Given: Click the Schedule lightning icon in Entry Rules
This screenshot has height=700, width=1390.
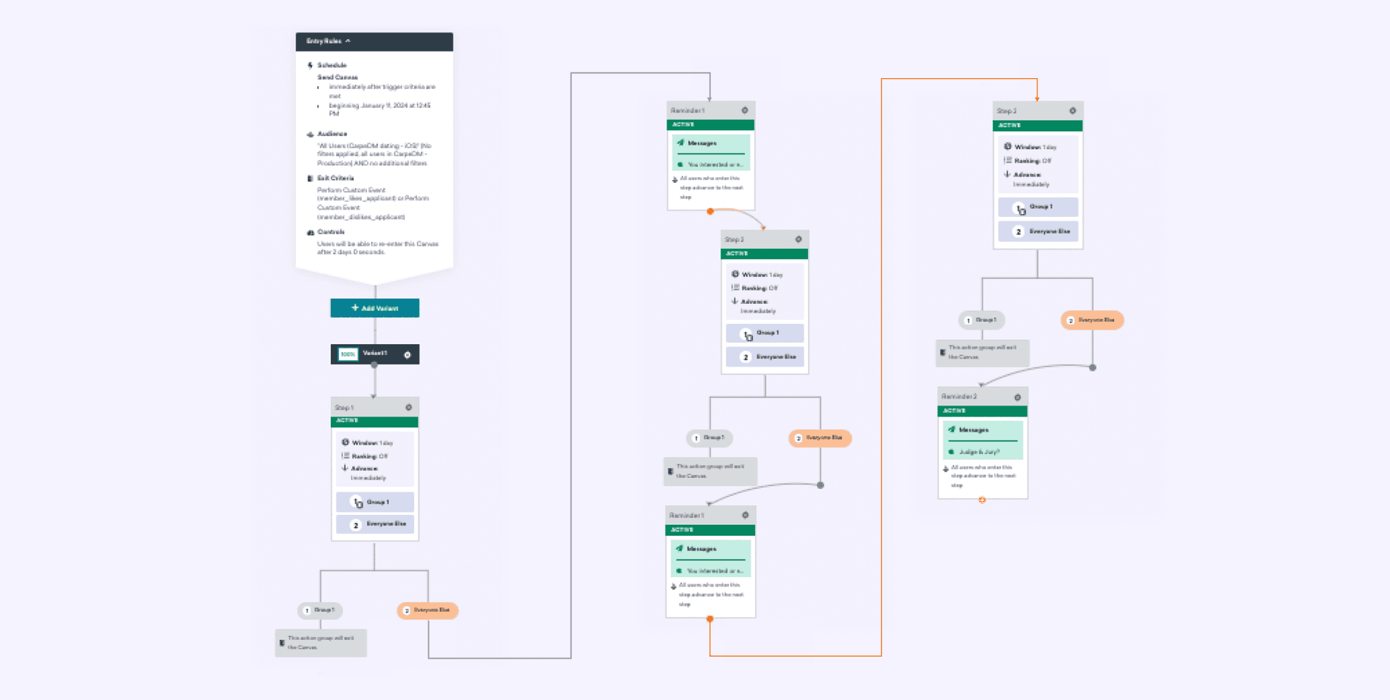Looking at the screenshot, I should [x=311, y=64].
